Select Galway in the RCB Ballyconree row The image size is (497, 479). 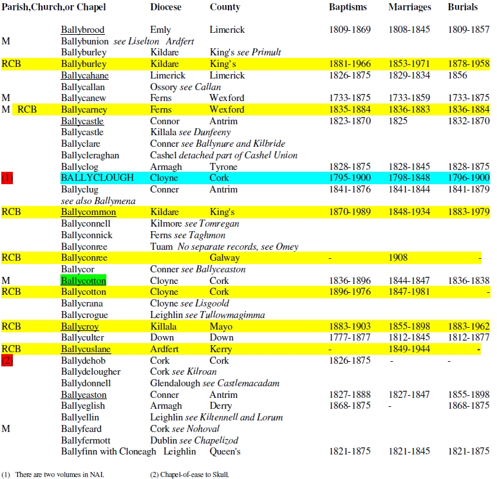(x=225, y=258)
